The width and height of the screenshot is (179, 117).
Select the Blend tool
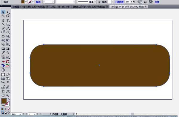coord(8,52)
